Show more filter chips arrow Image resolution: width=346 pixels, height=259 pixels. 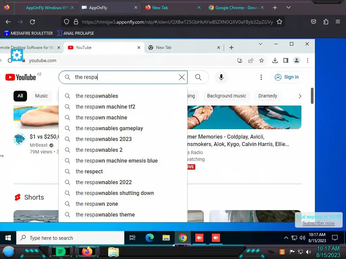tap(300, 96)
